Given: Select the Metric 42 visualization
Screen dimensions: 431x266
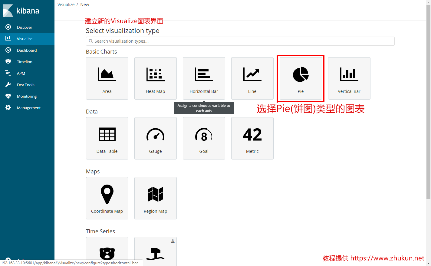Looking at the screenshot, I should pos(252,138).
